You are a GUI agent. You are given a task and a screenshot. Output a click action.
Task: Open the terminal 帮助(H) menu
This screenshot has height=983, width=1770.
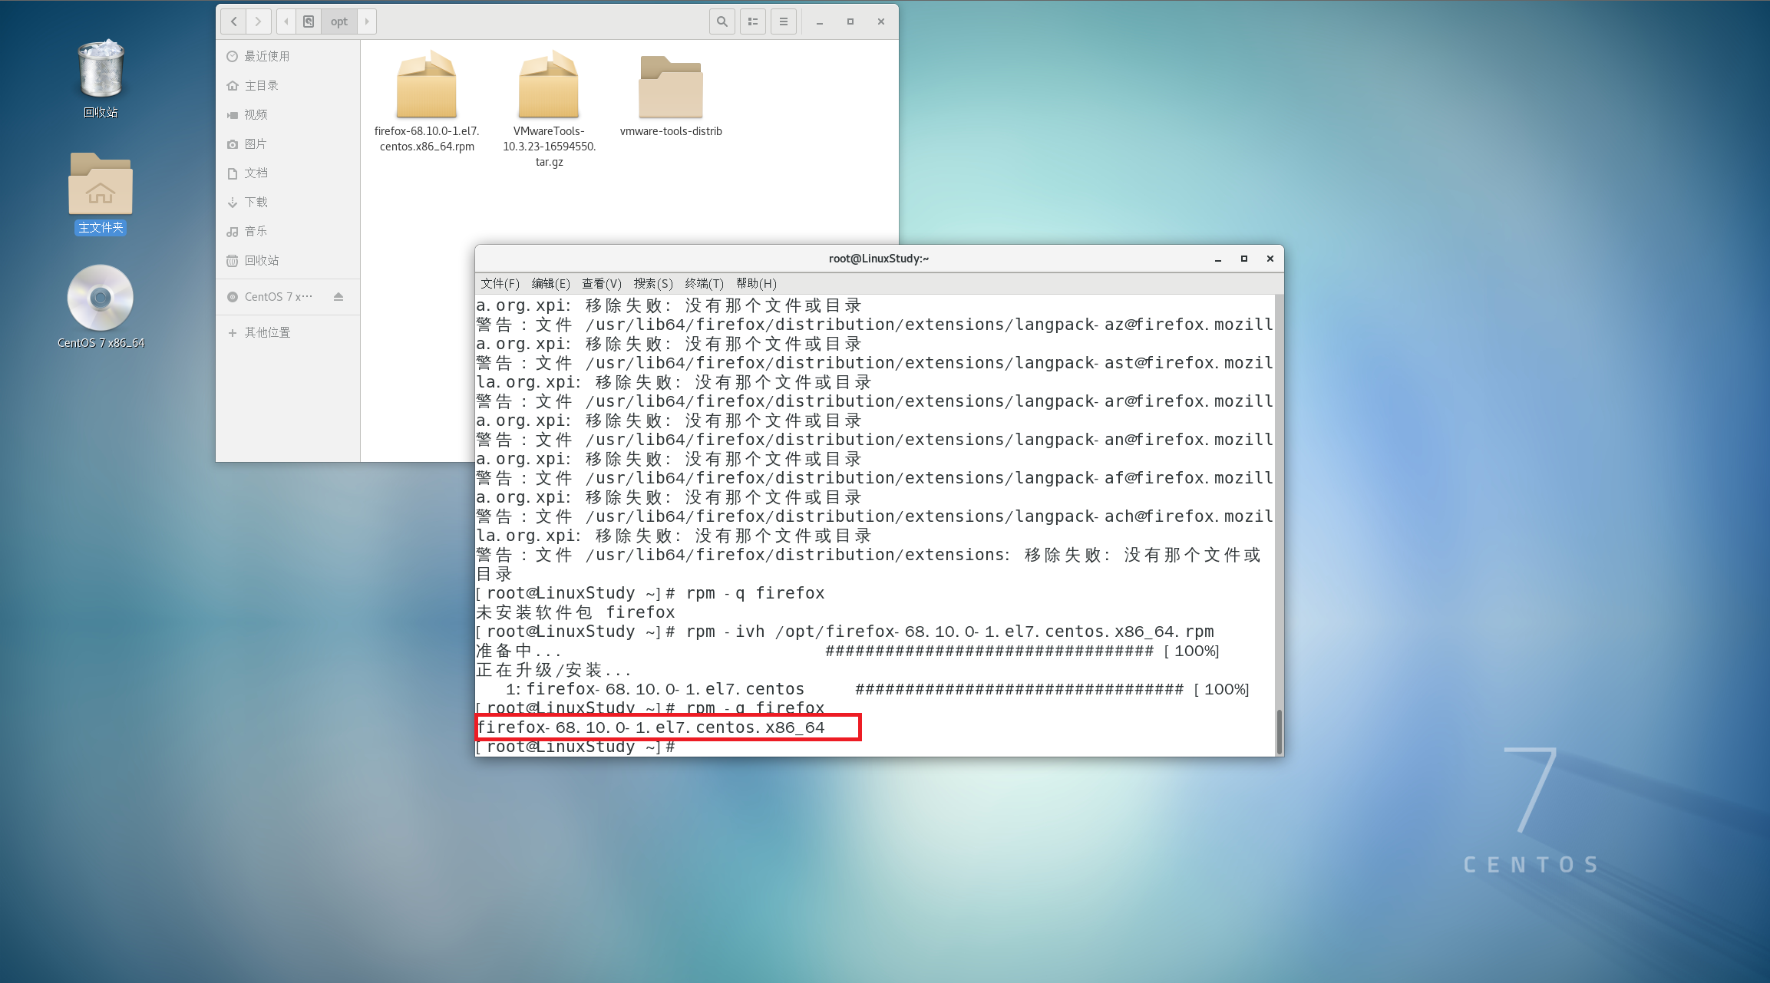(756, 283)
